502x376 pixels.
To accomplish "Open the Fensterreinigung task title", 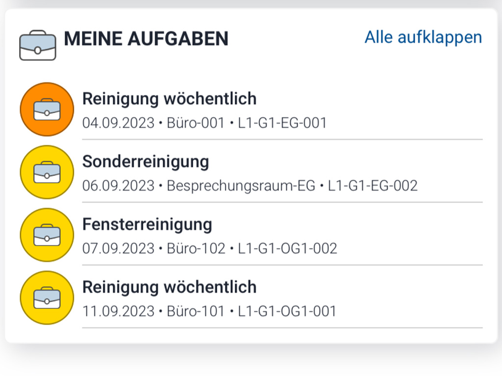I will click(x=147, y=224).
